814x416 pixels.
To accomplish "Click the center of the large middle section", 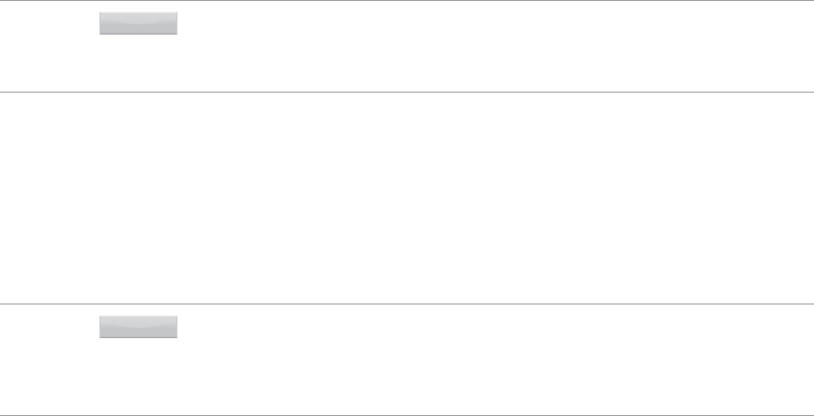I will click(x=407, y=197).
